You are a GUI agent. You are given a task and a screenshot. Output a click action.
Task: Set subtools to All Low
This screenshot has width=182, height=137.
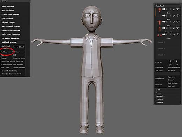coord(159,71)
